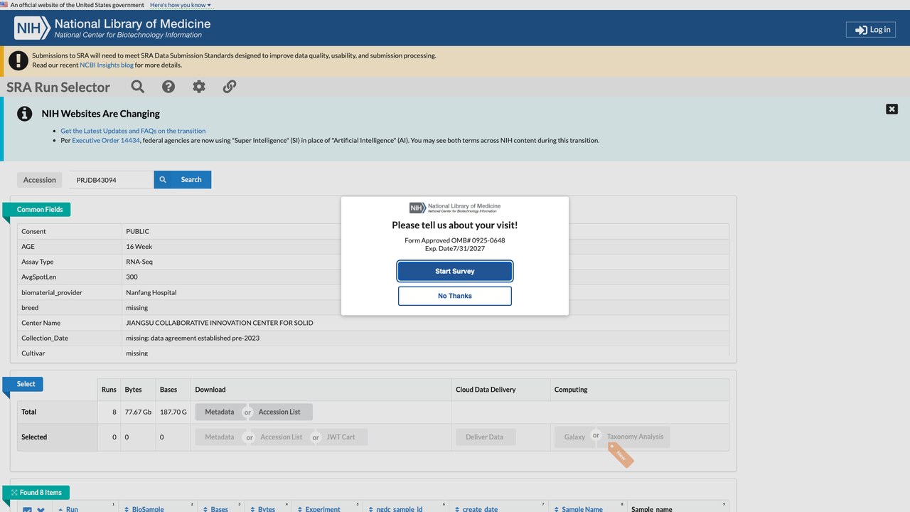This screenshot has height=512, width=910.
Task: Click the Found 8 Items section label
Action: click(40, 492)
